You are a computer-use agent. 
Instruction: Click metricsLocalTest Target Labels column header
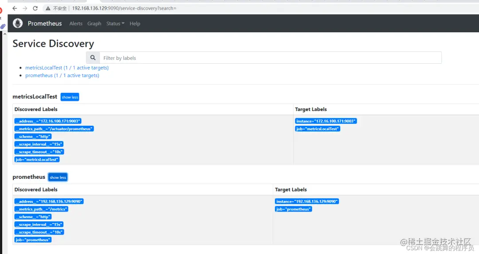tap(310, 109)
